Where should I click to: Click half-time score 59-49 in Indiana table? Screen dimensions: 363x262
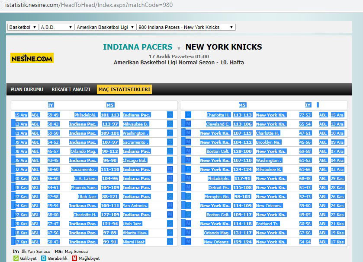click(x=53, y=115)
